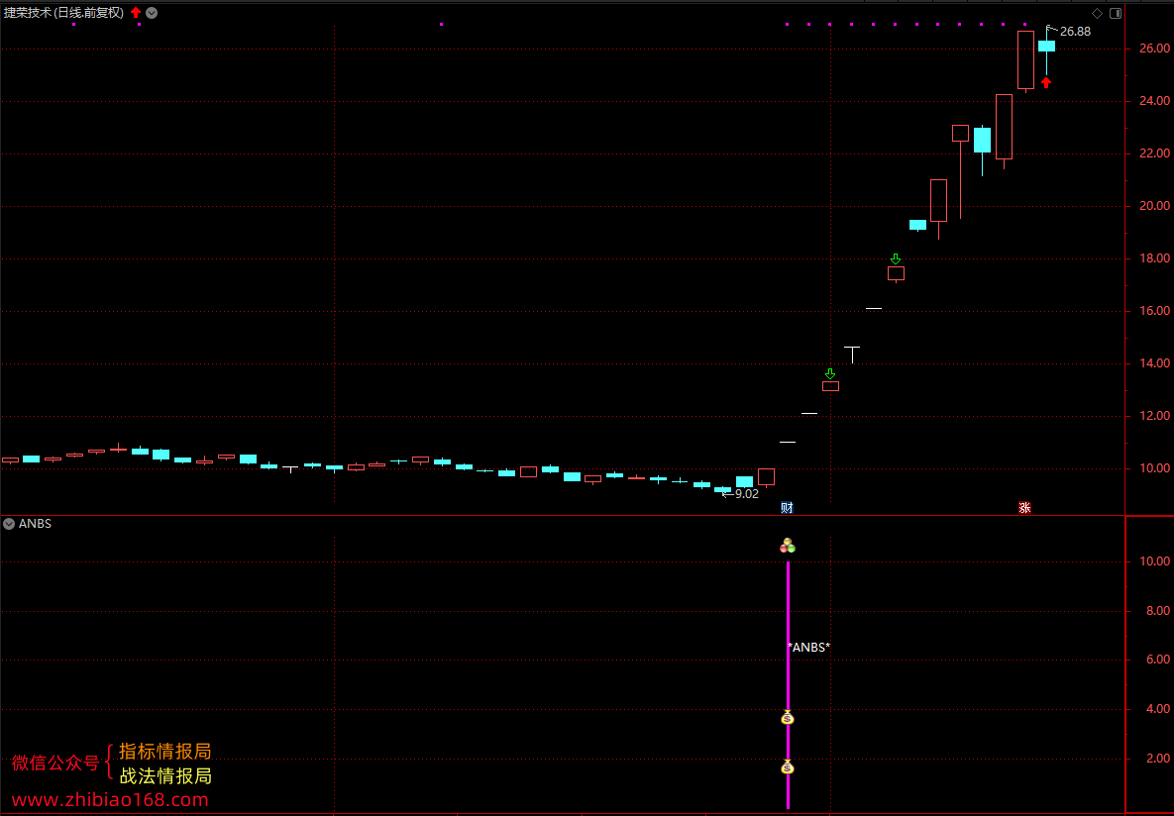The height and width of the screenshot is (816, 1174).
Task: Toggle the side panel icon beside the diamond
Action: click(1115, 13)
